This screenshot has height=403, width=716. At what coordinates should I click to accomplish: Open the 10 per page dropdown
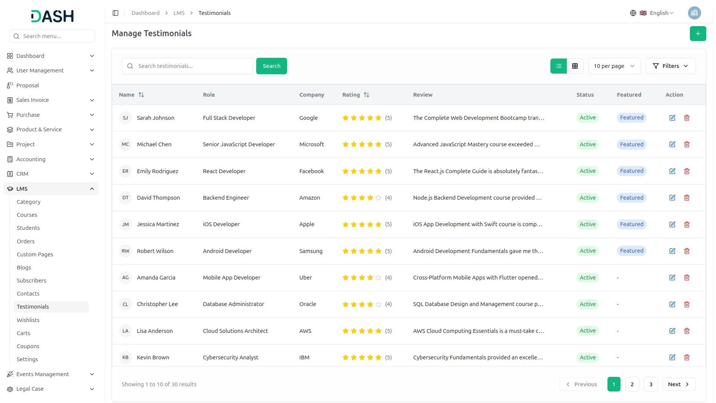point(614,66)
